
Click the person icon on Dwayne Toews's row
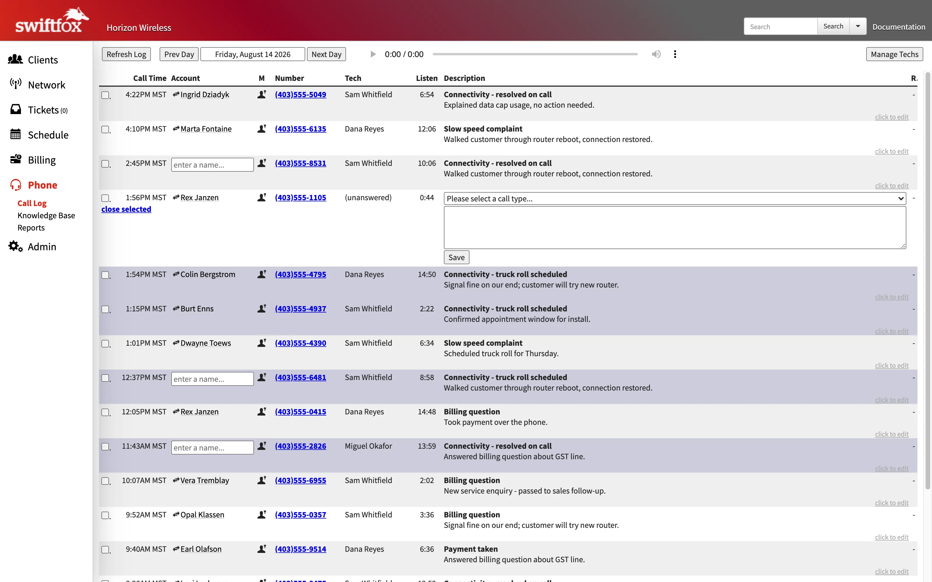point(262,343)
